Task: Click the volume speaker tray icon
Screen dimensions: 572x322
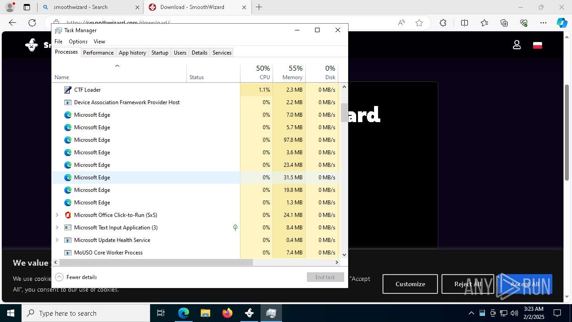Action: 514,313
